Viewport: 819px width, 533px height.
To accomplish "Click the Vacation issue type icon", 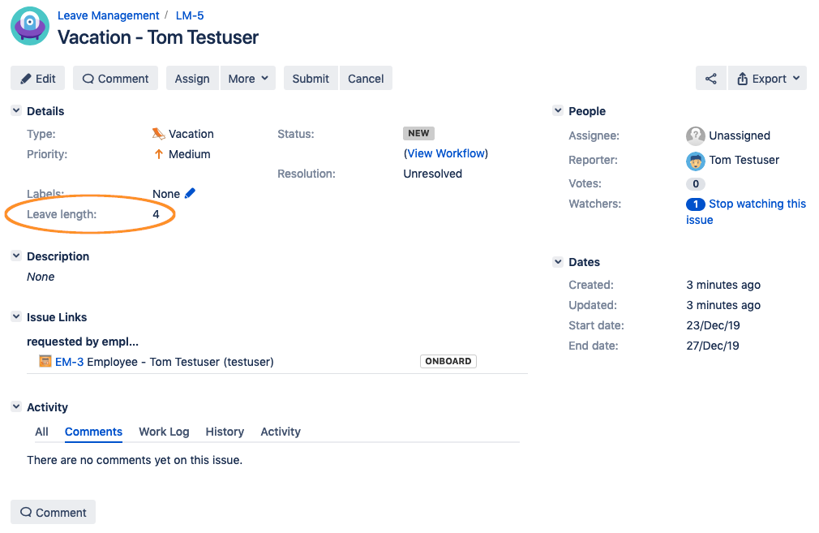I will (x=158, y=134).
